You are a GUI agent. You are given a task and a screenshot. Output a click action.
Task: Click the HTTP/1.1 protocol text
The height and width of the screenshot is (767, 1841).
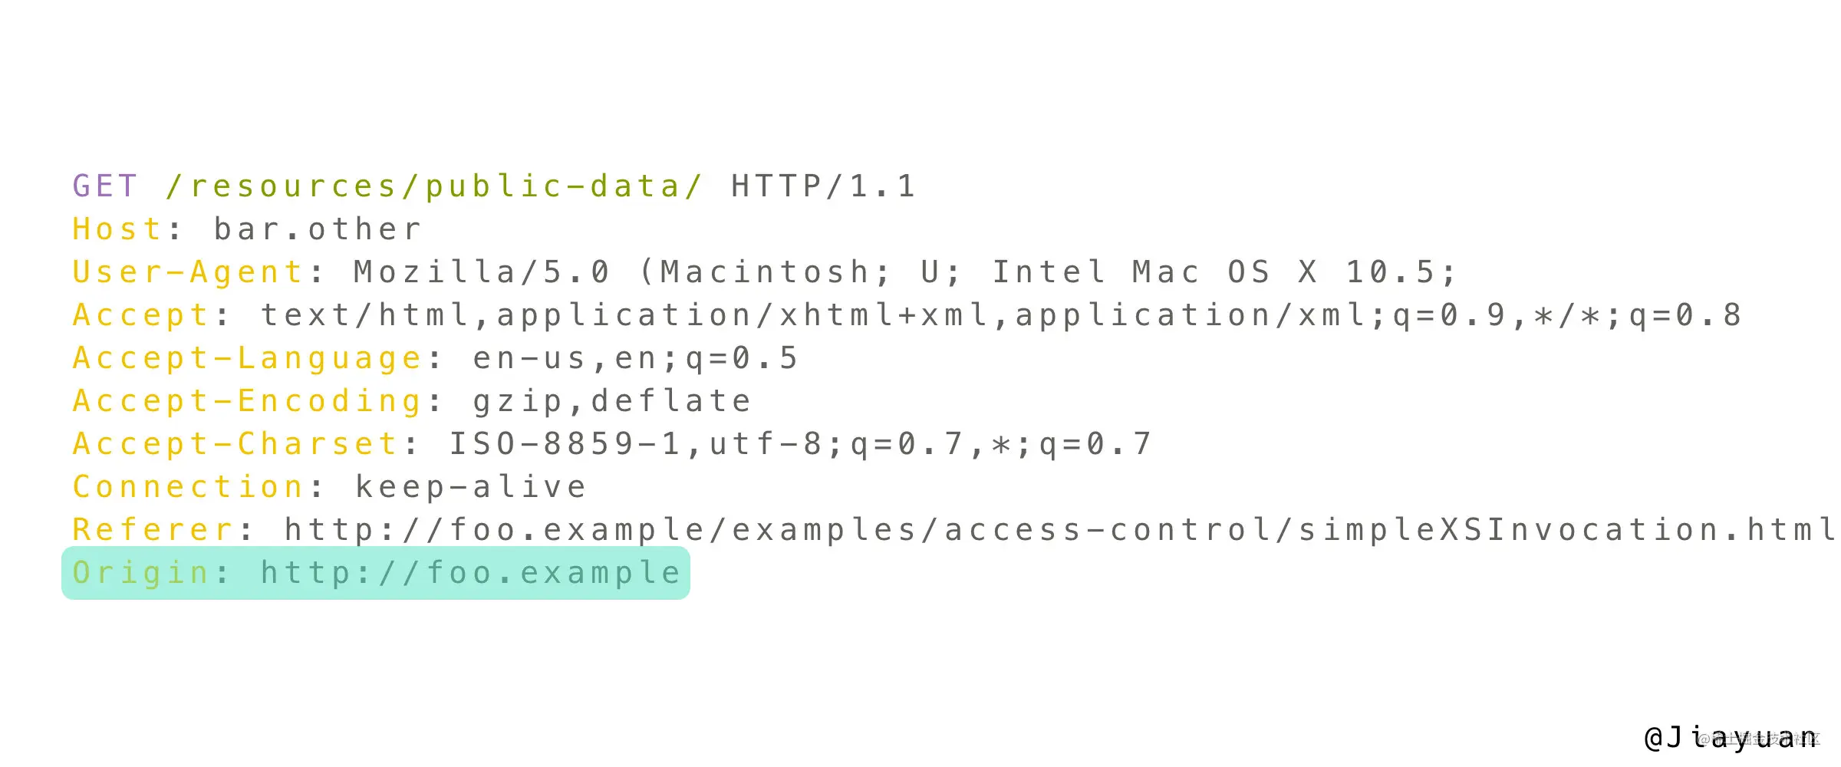[823, 186]
